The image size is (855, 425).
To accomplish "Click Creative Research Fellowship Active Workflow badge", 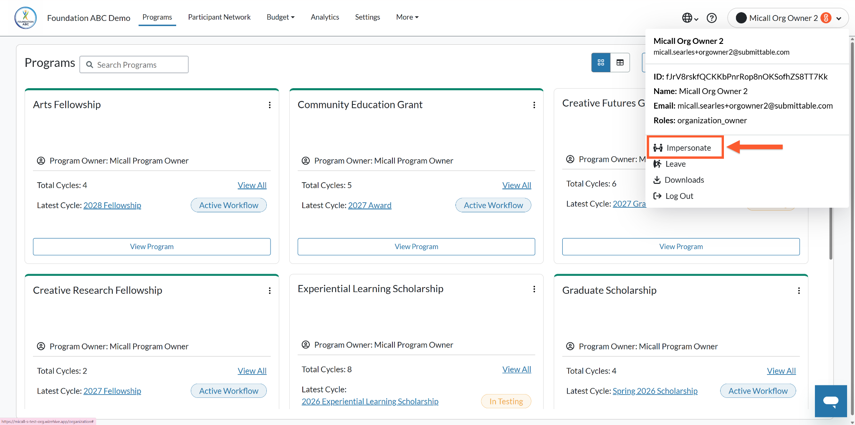I will pyautogui.click(x=229, y=391).
